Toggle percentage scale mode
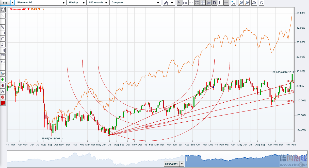Viewport: 309px width, 168px height. [180, 3]
